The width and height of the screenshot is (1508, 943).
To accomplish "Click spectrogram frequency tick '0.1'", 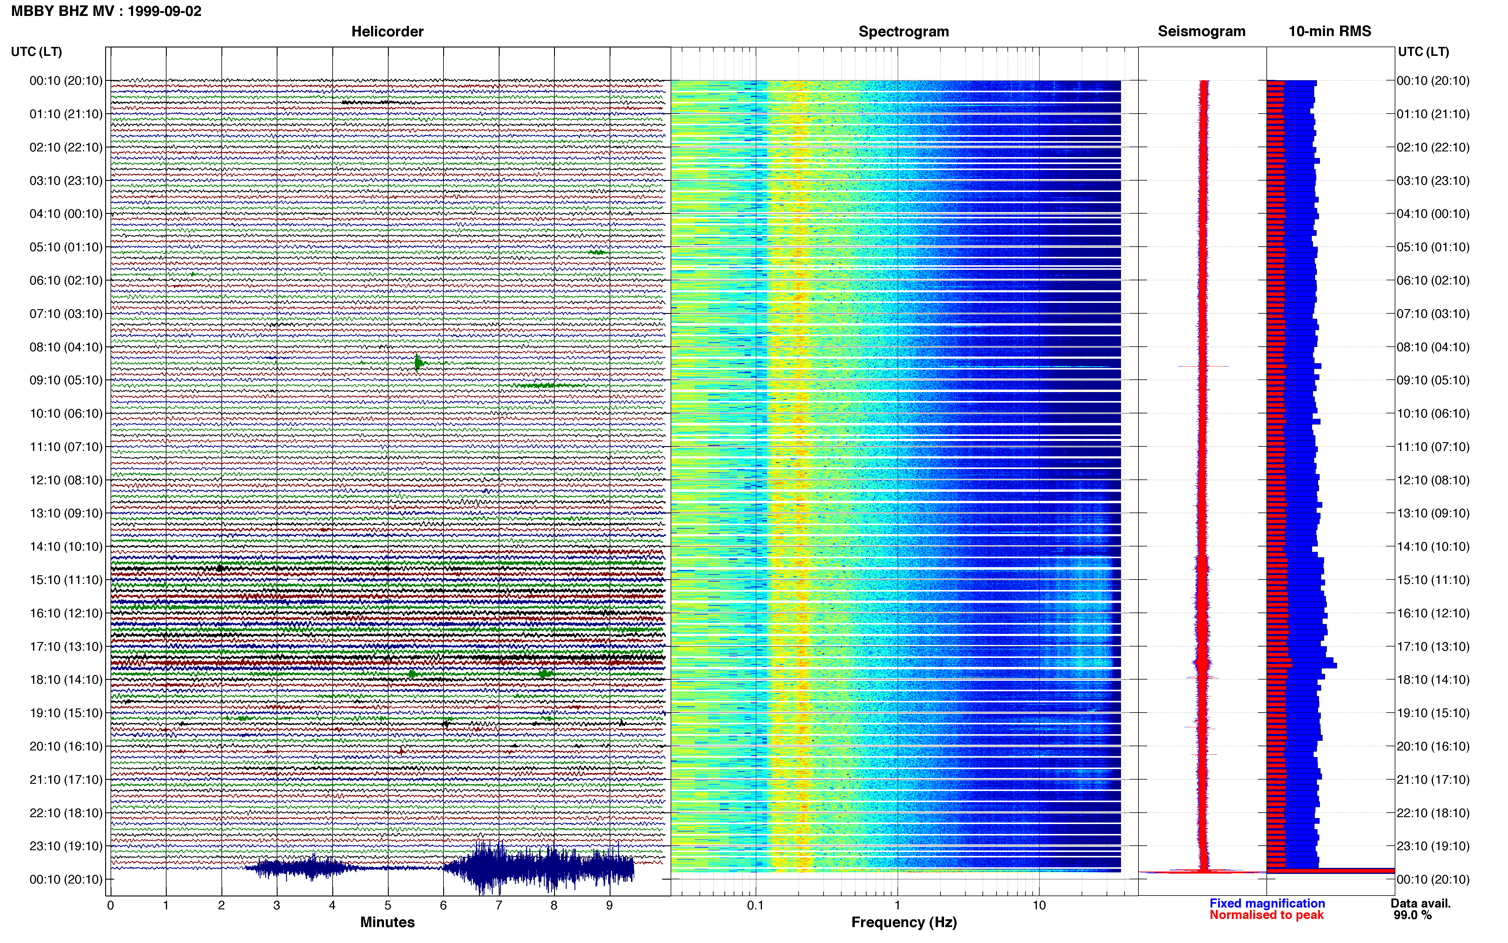I will pos(755,905).
